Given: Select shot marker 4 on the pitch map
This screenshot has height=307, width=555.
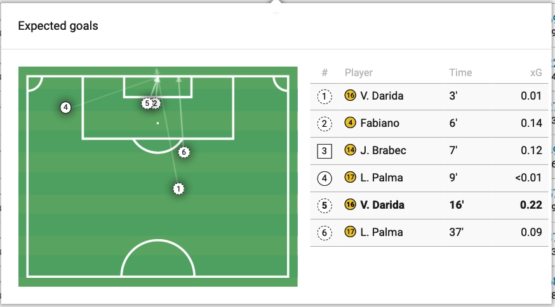Looking at the screenshot, I should pyautogui.click(x=65, y=107).
